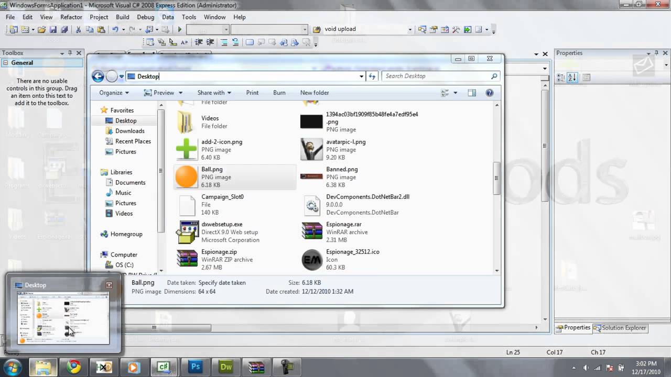Click the Paste toolbar icon
Image resolution: width=671 pixels, height=377 pixels.
[101, 30]
